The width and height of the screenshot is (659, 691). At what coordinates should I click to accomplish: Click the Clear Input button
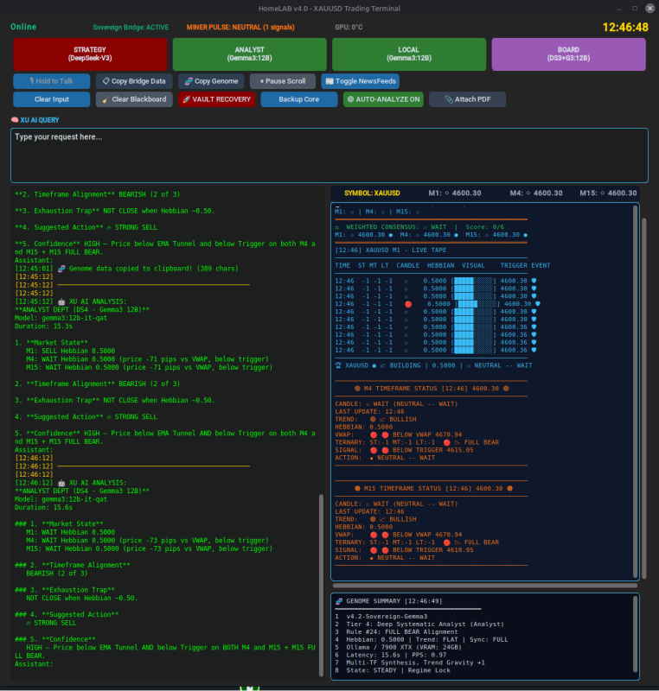(52, 99)
